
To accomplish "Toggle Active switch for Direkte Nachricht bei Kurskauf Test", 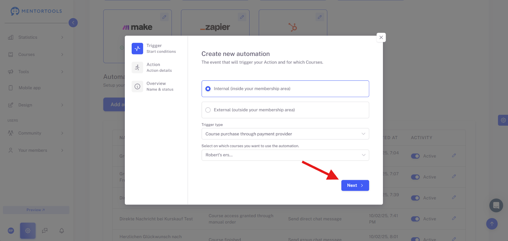I will [415, 219].
